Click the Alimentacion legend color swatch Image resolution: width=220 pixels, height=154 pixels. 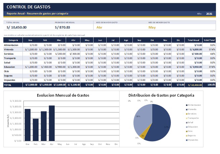(x=186, y=105)
